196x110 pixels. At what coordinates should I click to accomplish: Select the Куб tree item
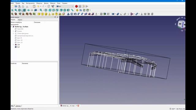pos(18,47)
